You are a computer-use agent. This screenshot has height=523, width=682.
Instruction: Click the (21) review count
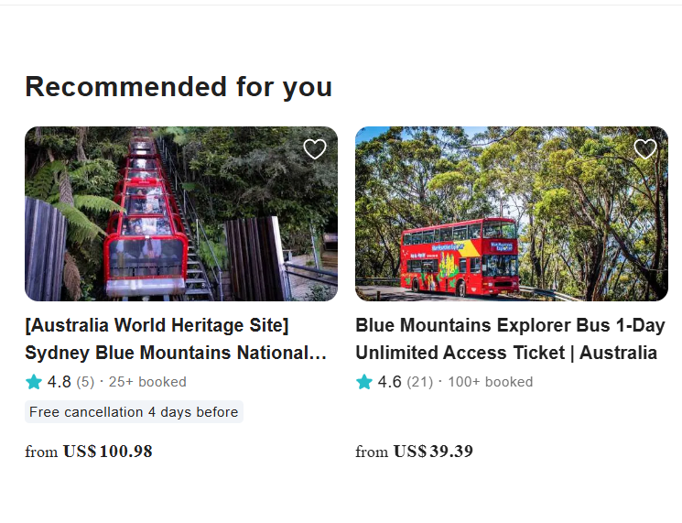(420, 382)
